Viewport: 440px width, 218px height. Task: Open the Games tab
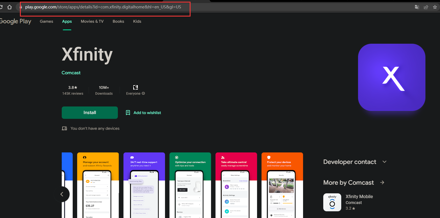pos(47,21)
